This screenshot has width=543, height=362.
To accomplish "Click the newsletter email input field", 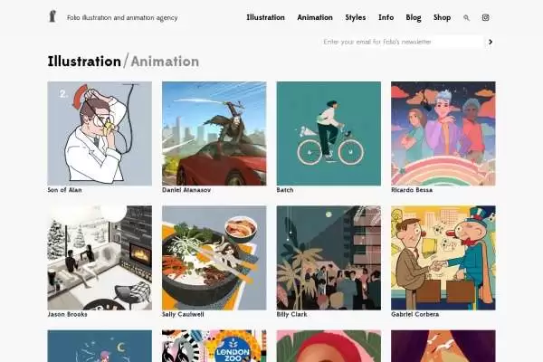I will [402, 42].
